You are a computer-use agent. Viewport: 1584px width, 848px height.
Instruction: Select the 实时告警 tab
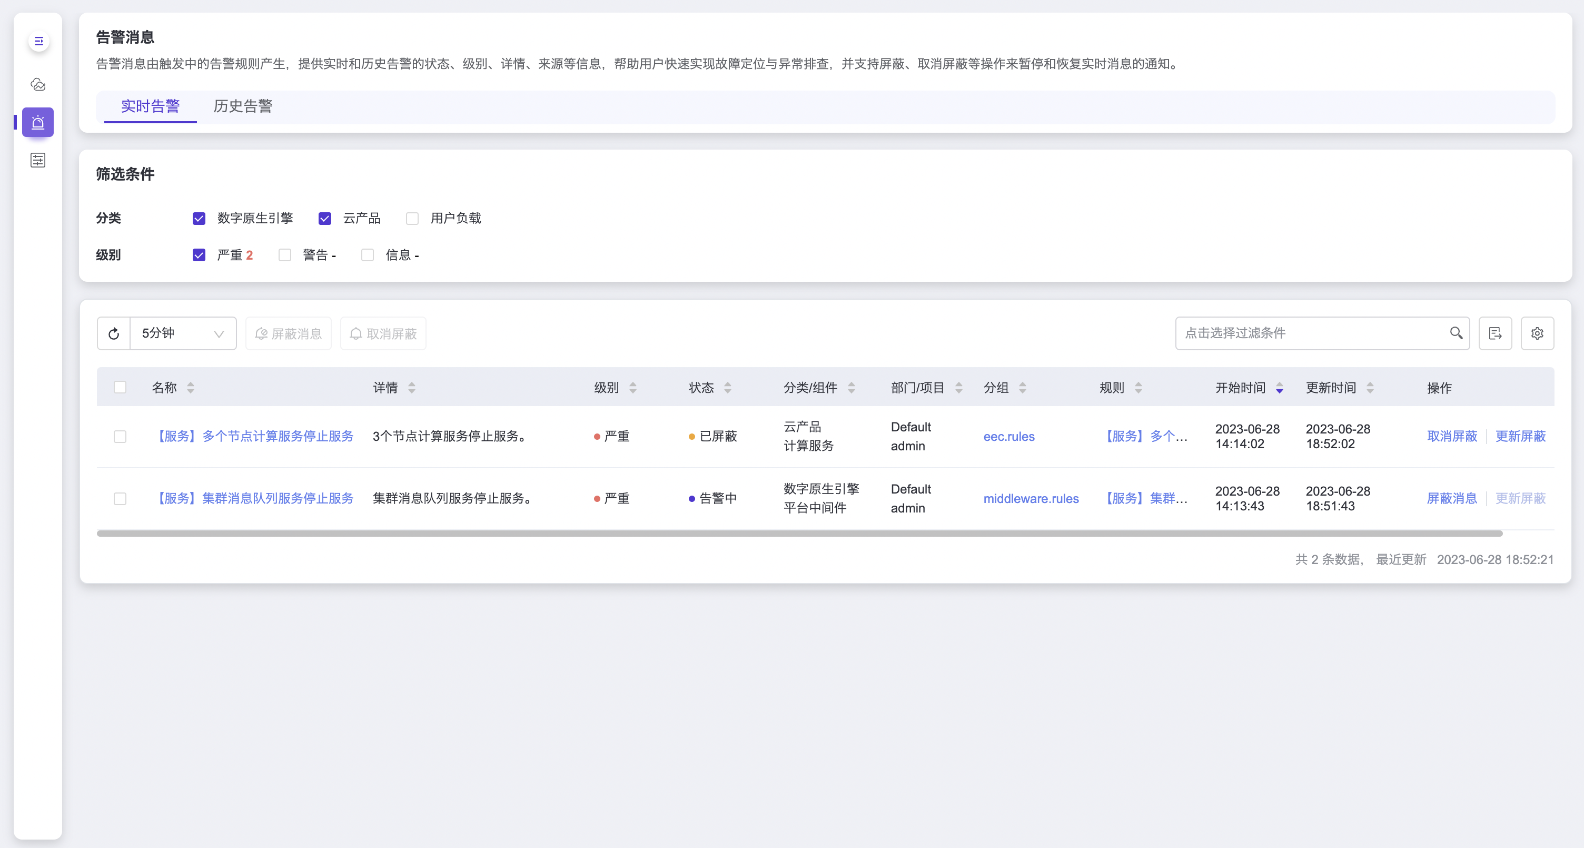coord(151,106)
